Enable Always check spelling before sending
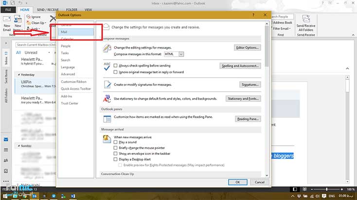The width and height of the screenshot is (357, 200). click(x=115, y=66)
